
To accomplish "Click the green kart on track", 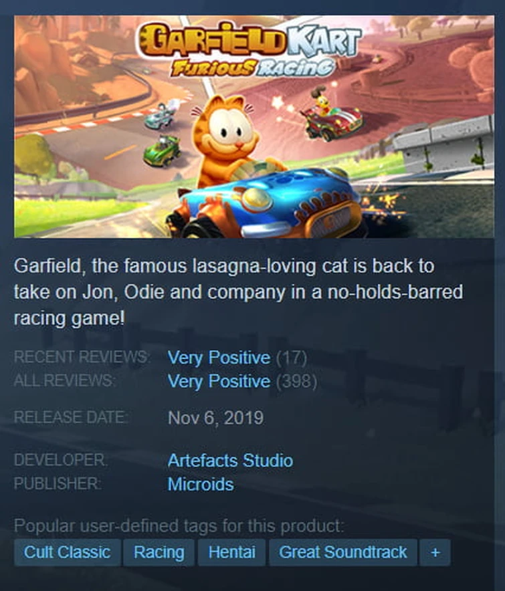I will (162, 151).
